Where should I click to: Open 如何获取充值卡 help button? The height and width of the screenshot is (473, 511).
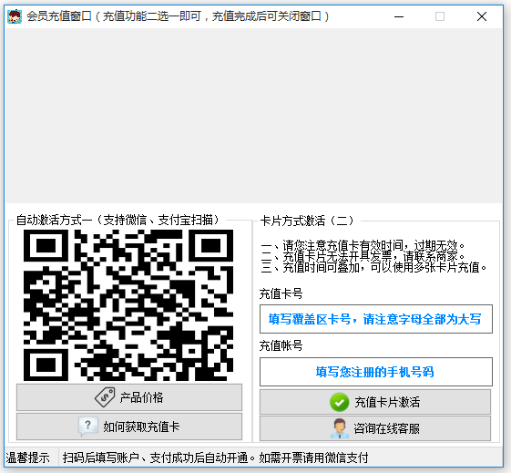pyautogui.click(x=129, y=427)
